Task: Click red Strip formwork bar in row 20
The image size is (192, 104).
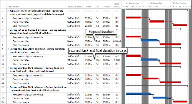Action: [x=180, y=101]
